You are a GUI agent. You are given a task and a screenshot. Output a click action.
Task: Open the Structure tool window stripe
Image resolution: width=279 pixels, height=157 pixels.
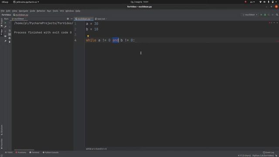coord(2,130)
